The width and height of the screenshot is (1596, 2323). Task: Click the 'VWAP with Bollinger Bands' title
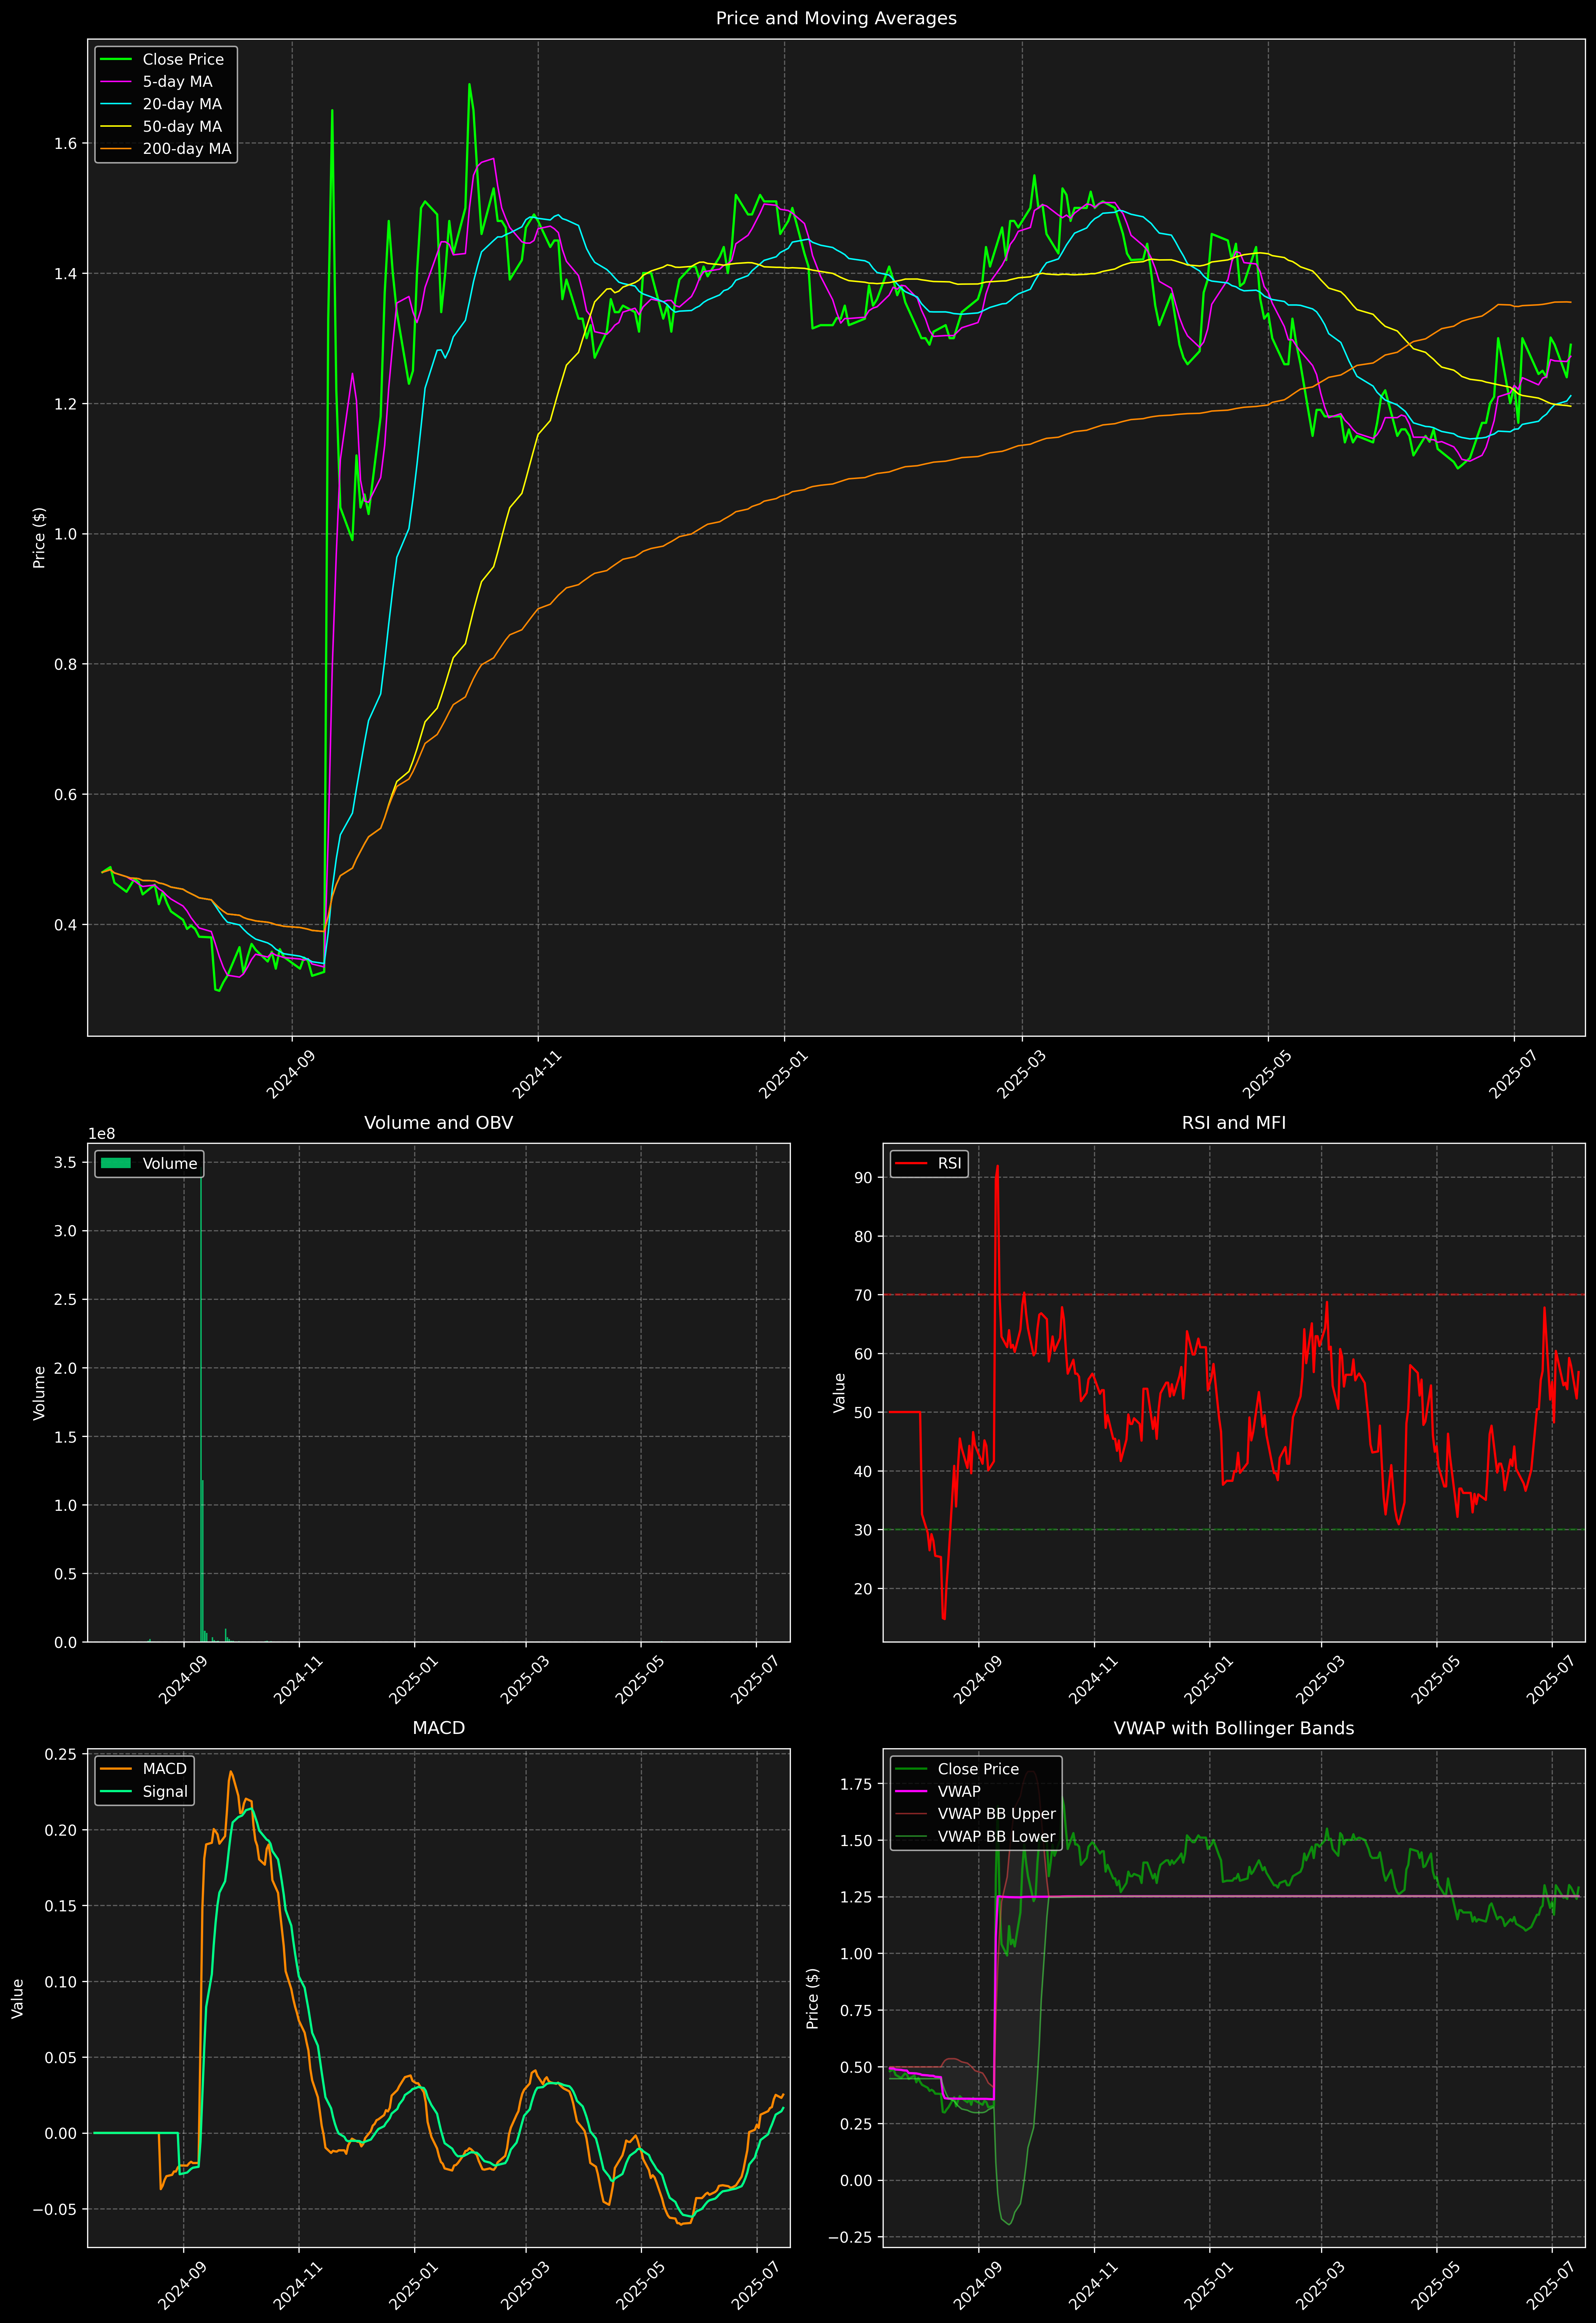[x=1234, y=1728]
